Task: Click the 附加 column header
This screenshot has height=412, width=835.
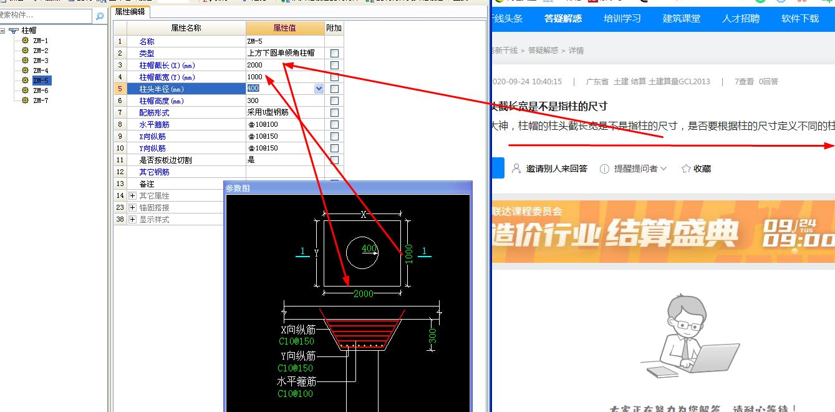Action: point(334,28)
